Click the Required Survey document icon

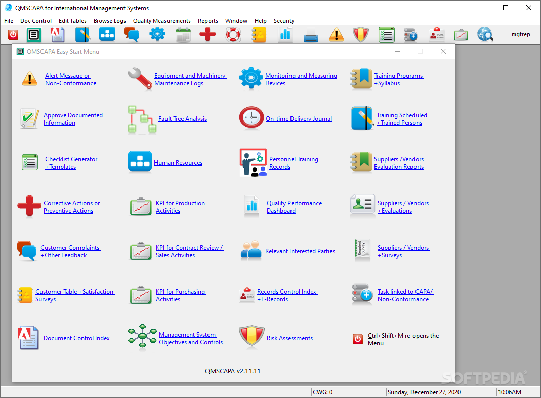(x=363, y=249)
